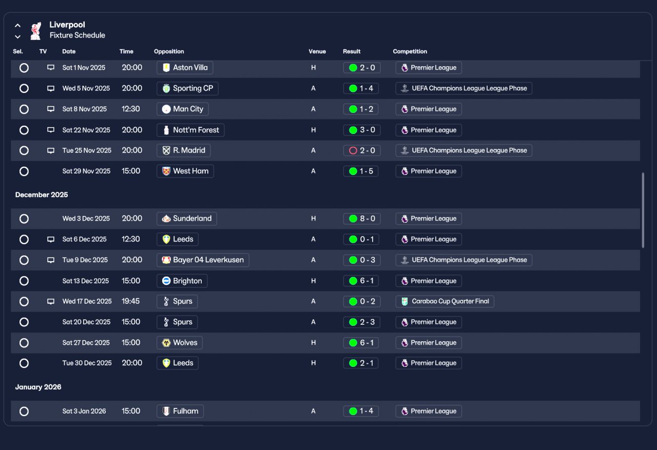Screen dimensions: 657x450
Task: Click TV icon on Sat 6 Dec Leeds row
Action: pyautogui.click(x=51, y=239)
